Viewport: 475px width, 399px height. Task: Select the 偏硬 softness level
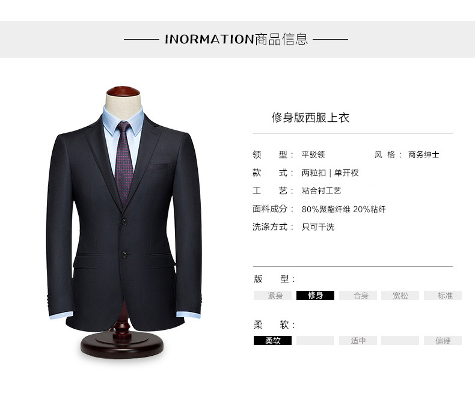443,340
